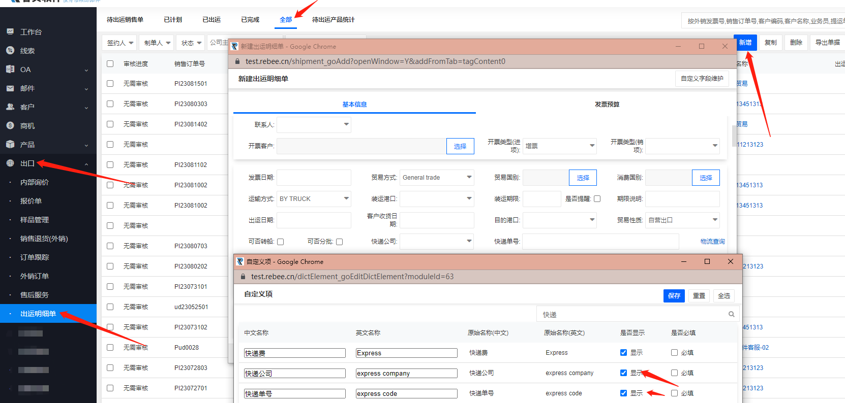Click 保存 in 自定义项 window
Screen dimensions: 845x403
[x=674, y=295]
